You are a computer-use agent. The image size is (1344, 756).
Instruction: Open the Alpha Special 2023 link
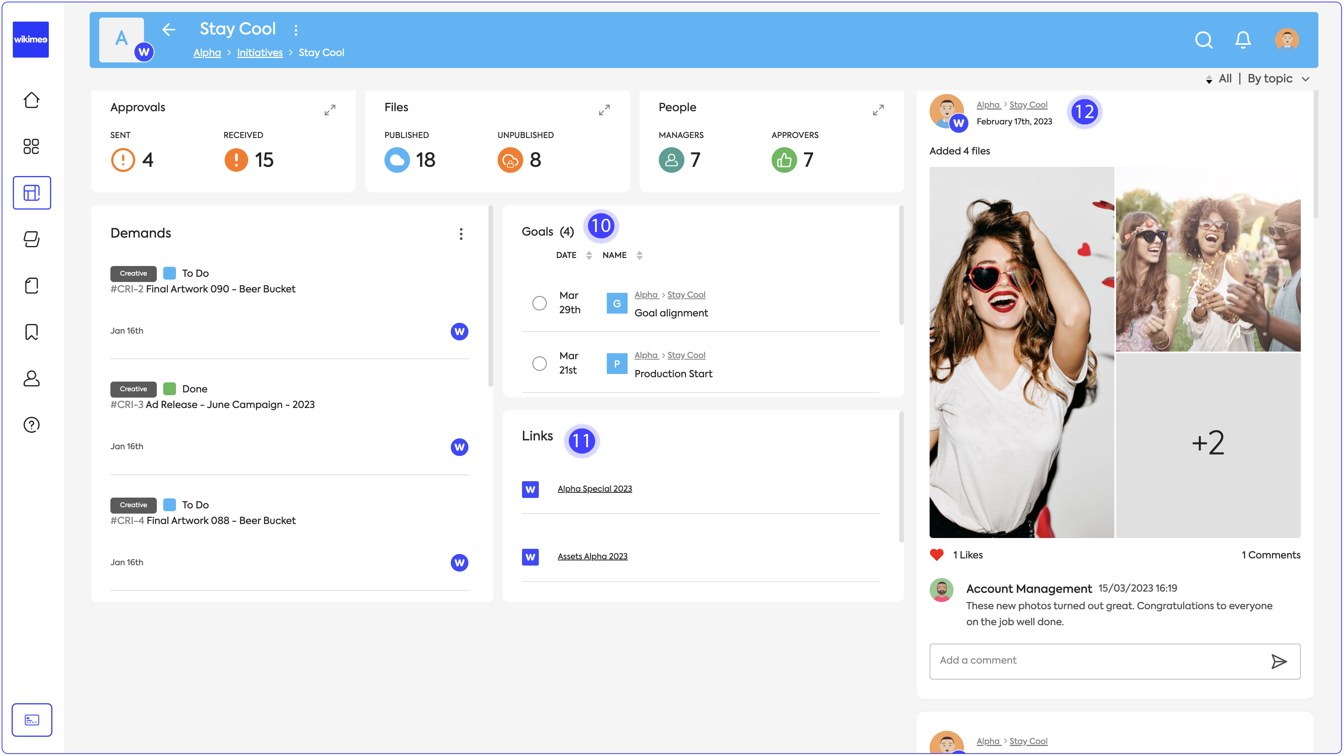pyautogui.click(x=594, y=489)
